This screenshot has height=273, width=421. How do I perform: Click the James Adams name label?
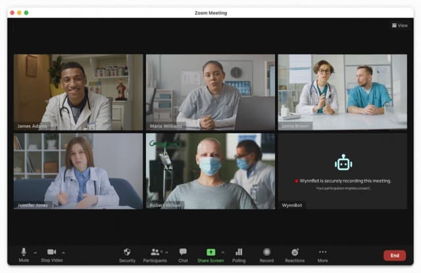tap(32, 126)
